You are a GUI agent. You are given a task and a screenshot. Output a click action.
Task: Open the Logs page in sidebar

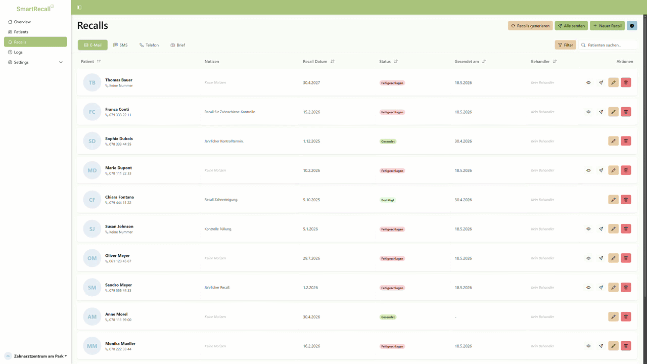tap(35, 52)
